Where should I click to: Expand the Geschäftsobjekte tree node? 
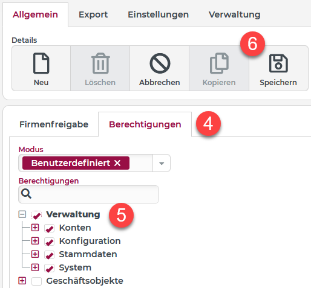pos(22,281)
